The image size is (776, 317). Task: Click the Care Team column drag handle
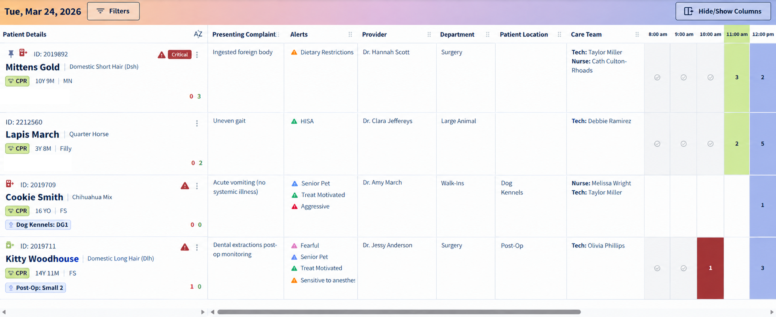637,34
